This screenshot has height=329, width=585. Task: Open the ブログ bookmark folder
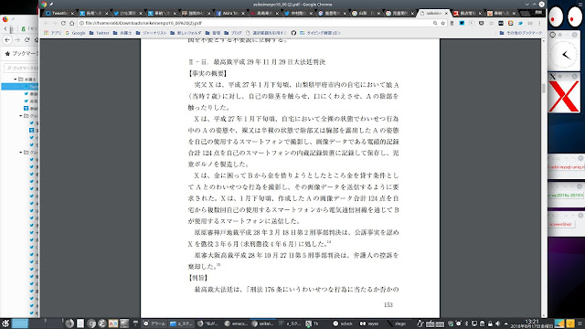[233, 33]
